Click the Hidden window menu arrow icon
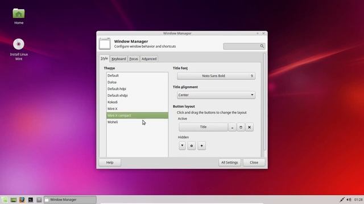Viewport: 364px width, 204px height. tap(182, 146)
